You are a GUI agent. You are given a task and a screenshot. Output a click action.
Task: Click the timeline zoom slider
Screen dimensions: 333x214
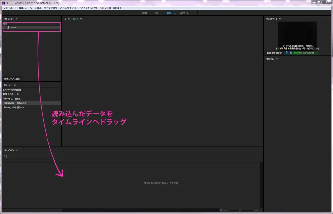tap(241, 210)
